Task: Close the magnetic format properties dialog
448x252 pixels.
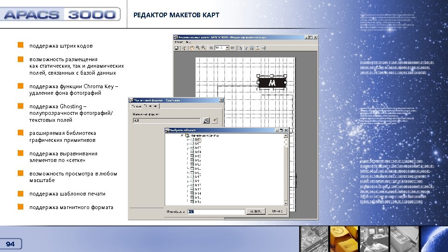Action: tap(221, 100)
